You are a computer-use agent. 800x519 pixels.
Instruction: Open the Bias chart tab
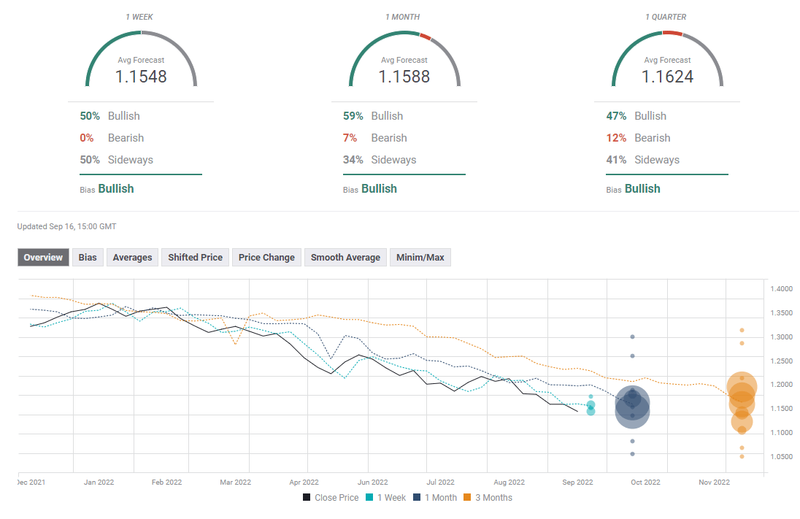click(x=88, y=258)
